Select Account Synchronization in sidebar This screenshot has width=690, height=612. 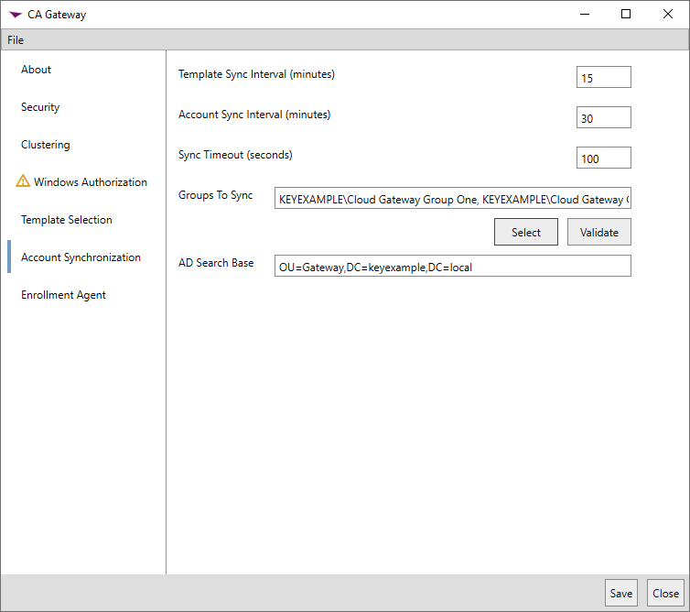[81, 257]
